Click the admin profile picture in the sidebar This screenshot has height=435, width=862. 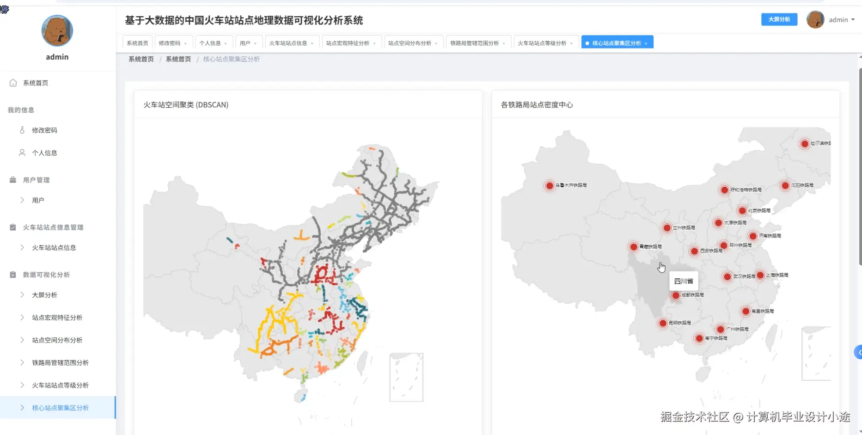coord(57,31)
